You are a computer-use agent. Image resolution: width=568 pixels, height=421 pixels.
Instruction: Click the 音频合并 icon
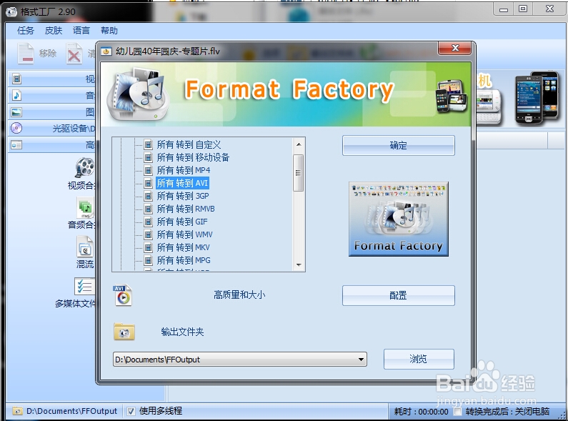tap(86, 207)
